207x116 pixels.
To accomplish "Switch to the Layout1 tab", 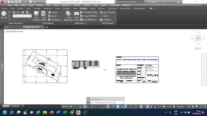I will (15, 106).
